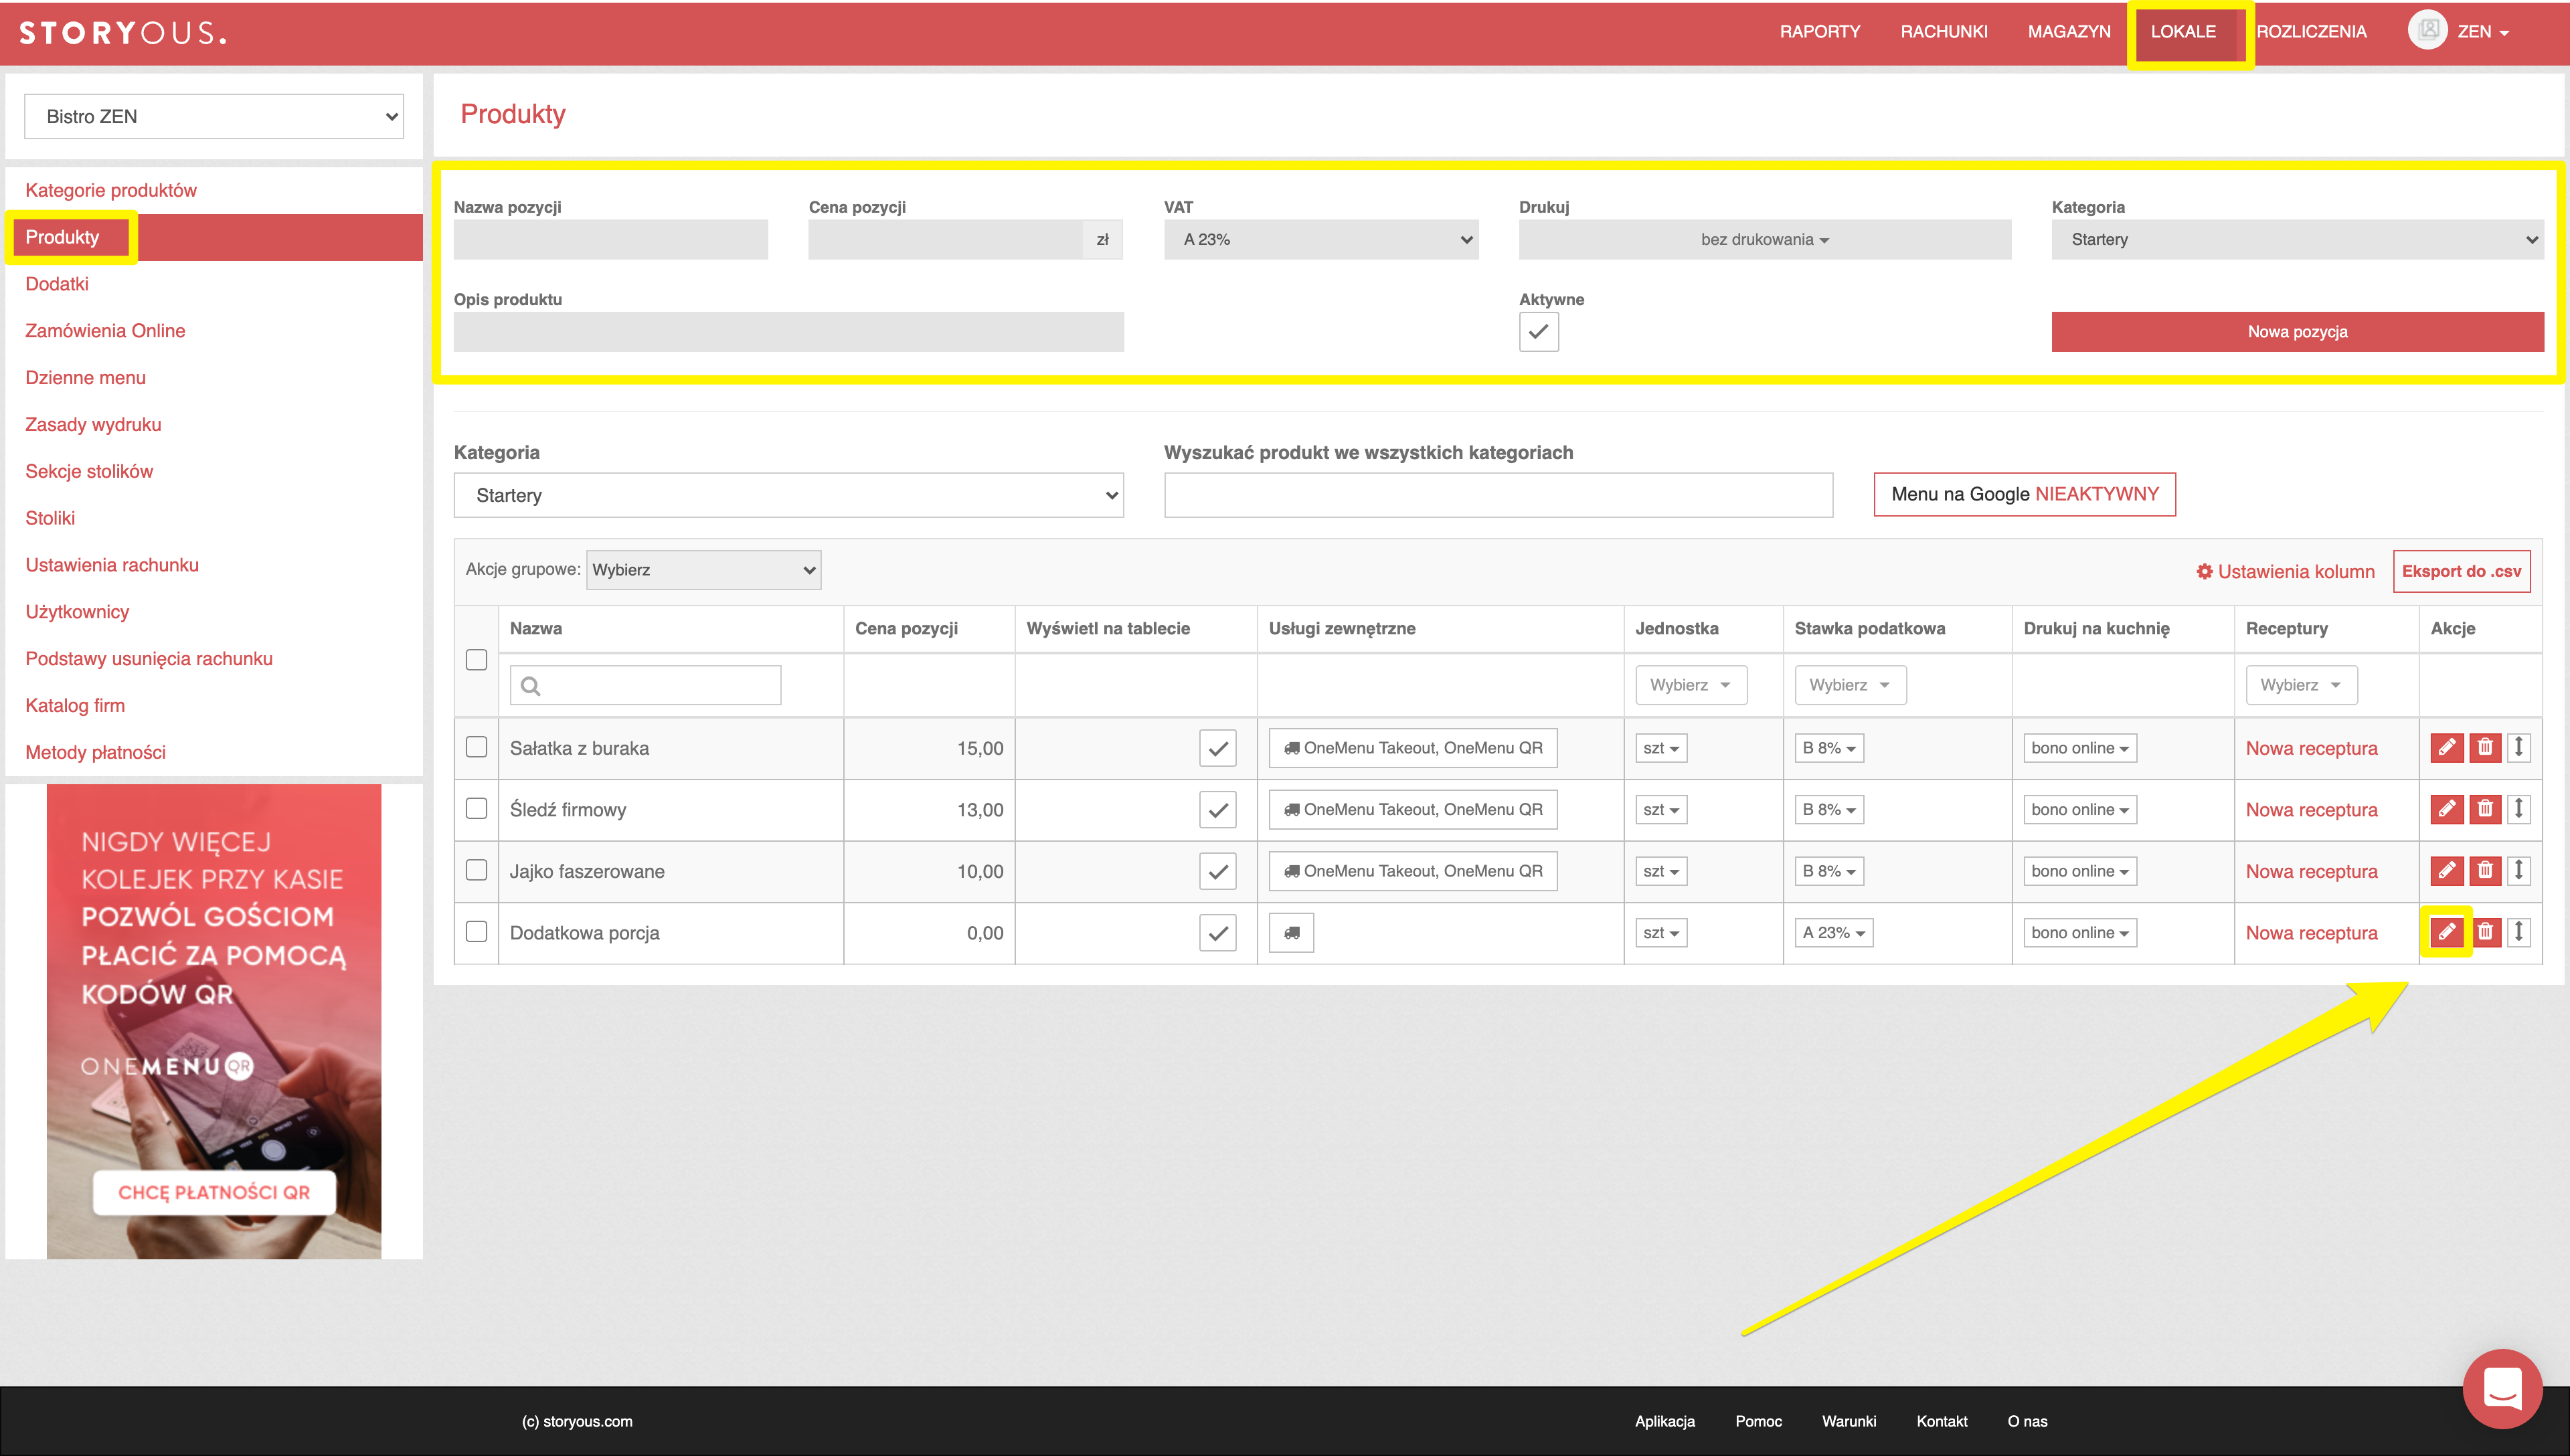2570x1456 pixels.
Task: Click reorder handle for Dodatkowa porcja
Action: [2519, 932]
